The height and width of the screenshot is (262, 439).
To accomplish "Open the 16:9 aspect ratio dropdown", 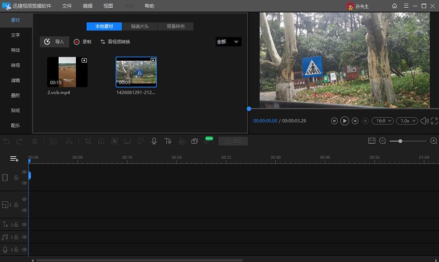I will tap(382, 121).
